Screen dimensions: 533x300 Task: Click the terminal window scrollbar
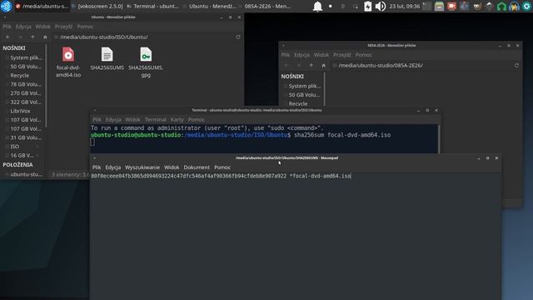click(x=439, y=139)
